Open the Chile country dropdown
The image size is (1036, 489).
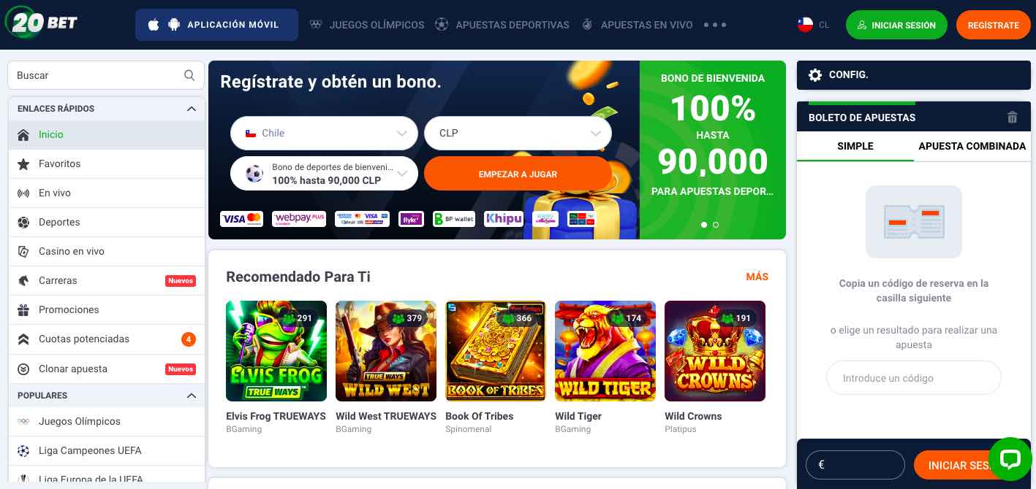click(324, 133)
